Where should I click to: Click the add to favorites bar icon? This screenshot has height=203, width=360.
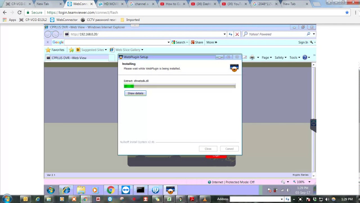pyautogui.click(x=71, y=50)
